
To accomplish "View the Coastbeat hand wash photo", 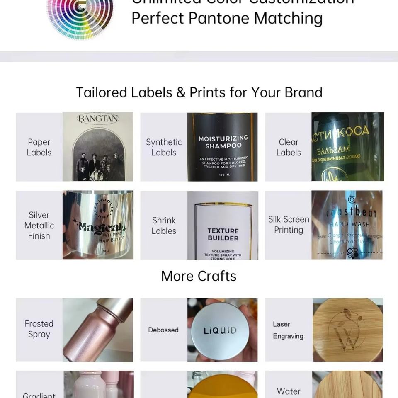I will click(347, 225).
